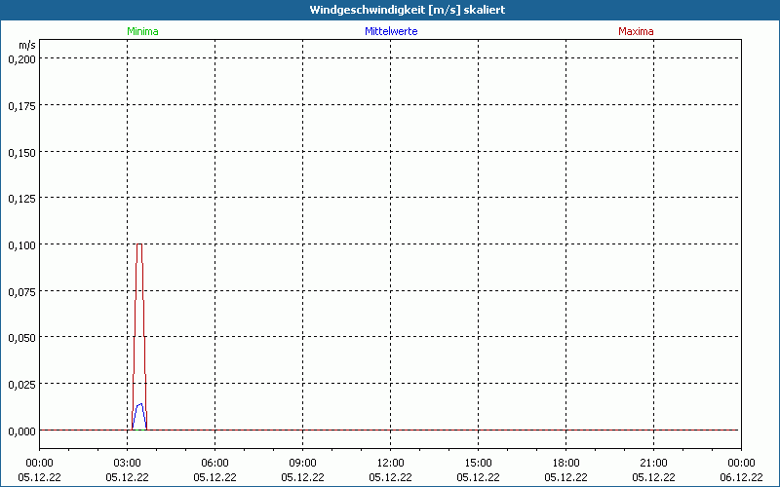Click the m/s unit label

pyautogui.click(x=27, y=45)
